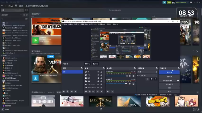Open the OBS 工具(T) menu

[x=109, y=24]
